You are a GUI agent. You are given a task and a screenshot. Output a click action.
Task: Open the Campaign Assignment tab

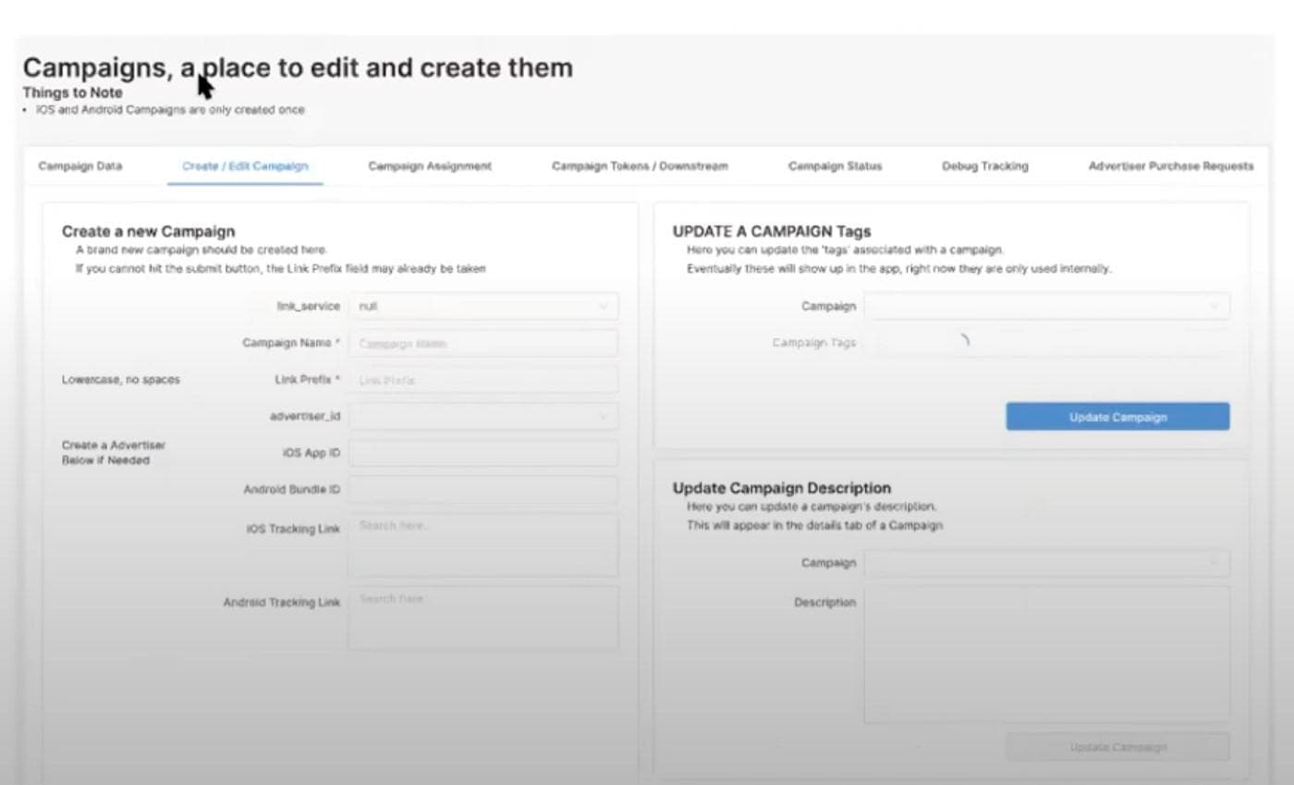[430, 166]
